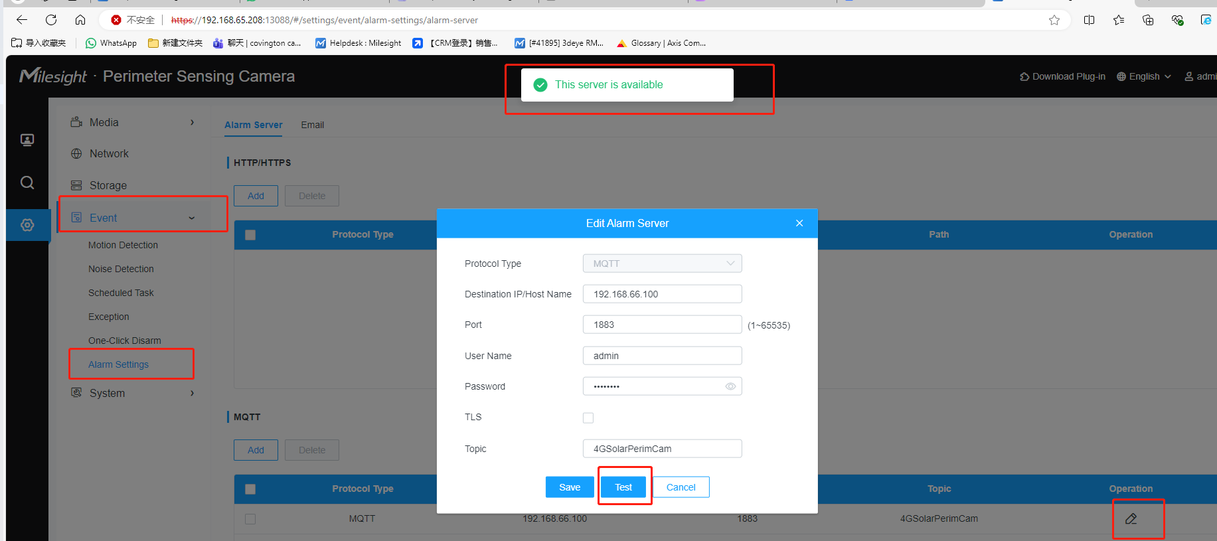Open Glossary Axis Com bookmark

(x=661, y=43)
